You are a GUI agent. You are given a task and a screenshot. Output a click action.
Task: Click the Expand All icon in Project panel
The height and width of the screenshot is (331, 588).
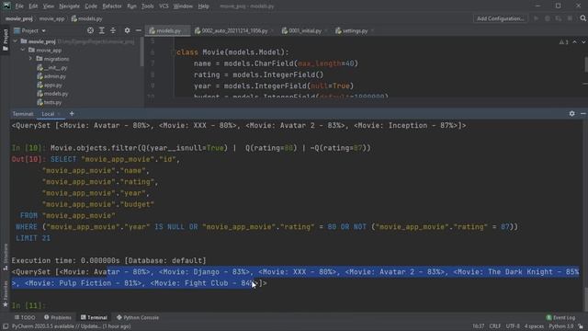pyautogui.click(x=102, y=30)
